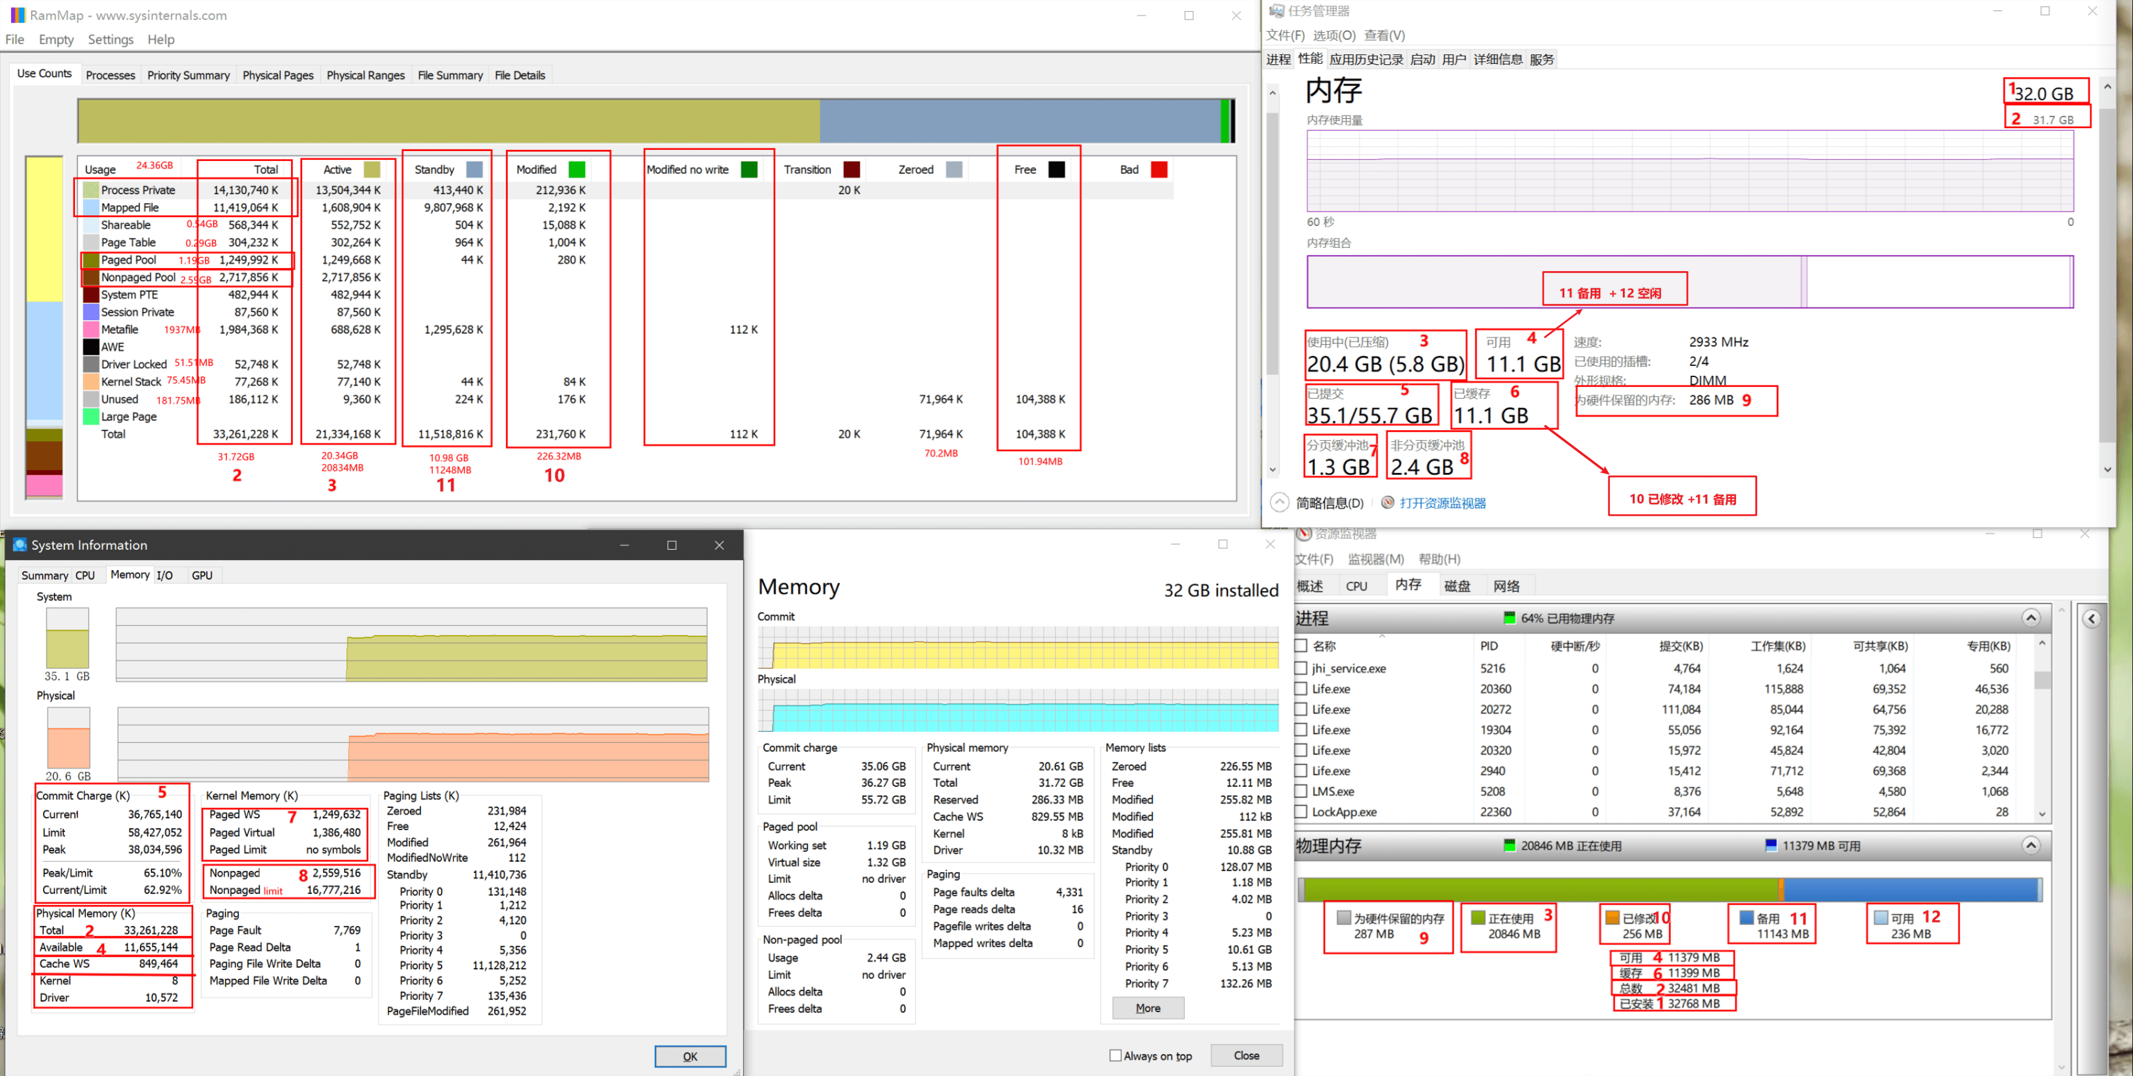Switch to the 概述 tab in Resource Monitor
2133x1076 pixels.
pyautogui.click(x=1310, y=586)
